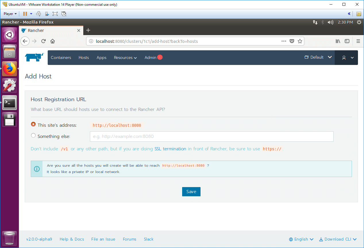Open Terminal from the dock
Screen dimensions: 364x248
[x=9, y=103]
